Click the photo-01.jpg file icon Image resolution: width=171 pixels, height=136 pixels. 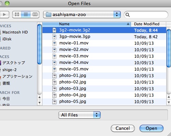point(54,76)
